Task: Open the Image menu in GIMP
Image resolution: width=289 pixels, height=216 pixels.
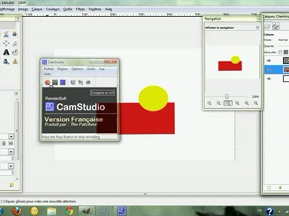Action: (23, 9)
